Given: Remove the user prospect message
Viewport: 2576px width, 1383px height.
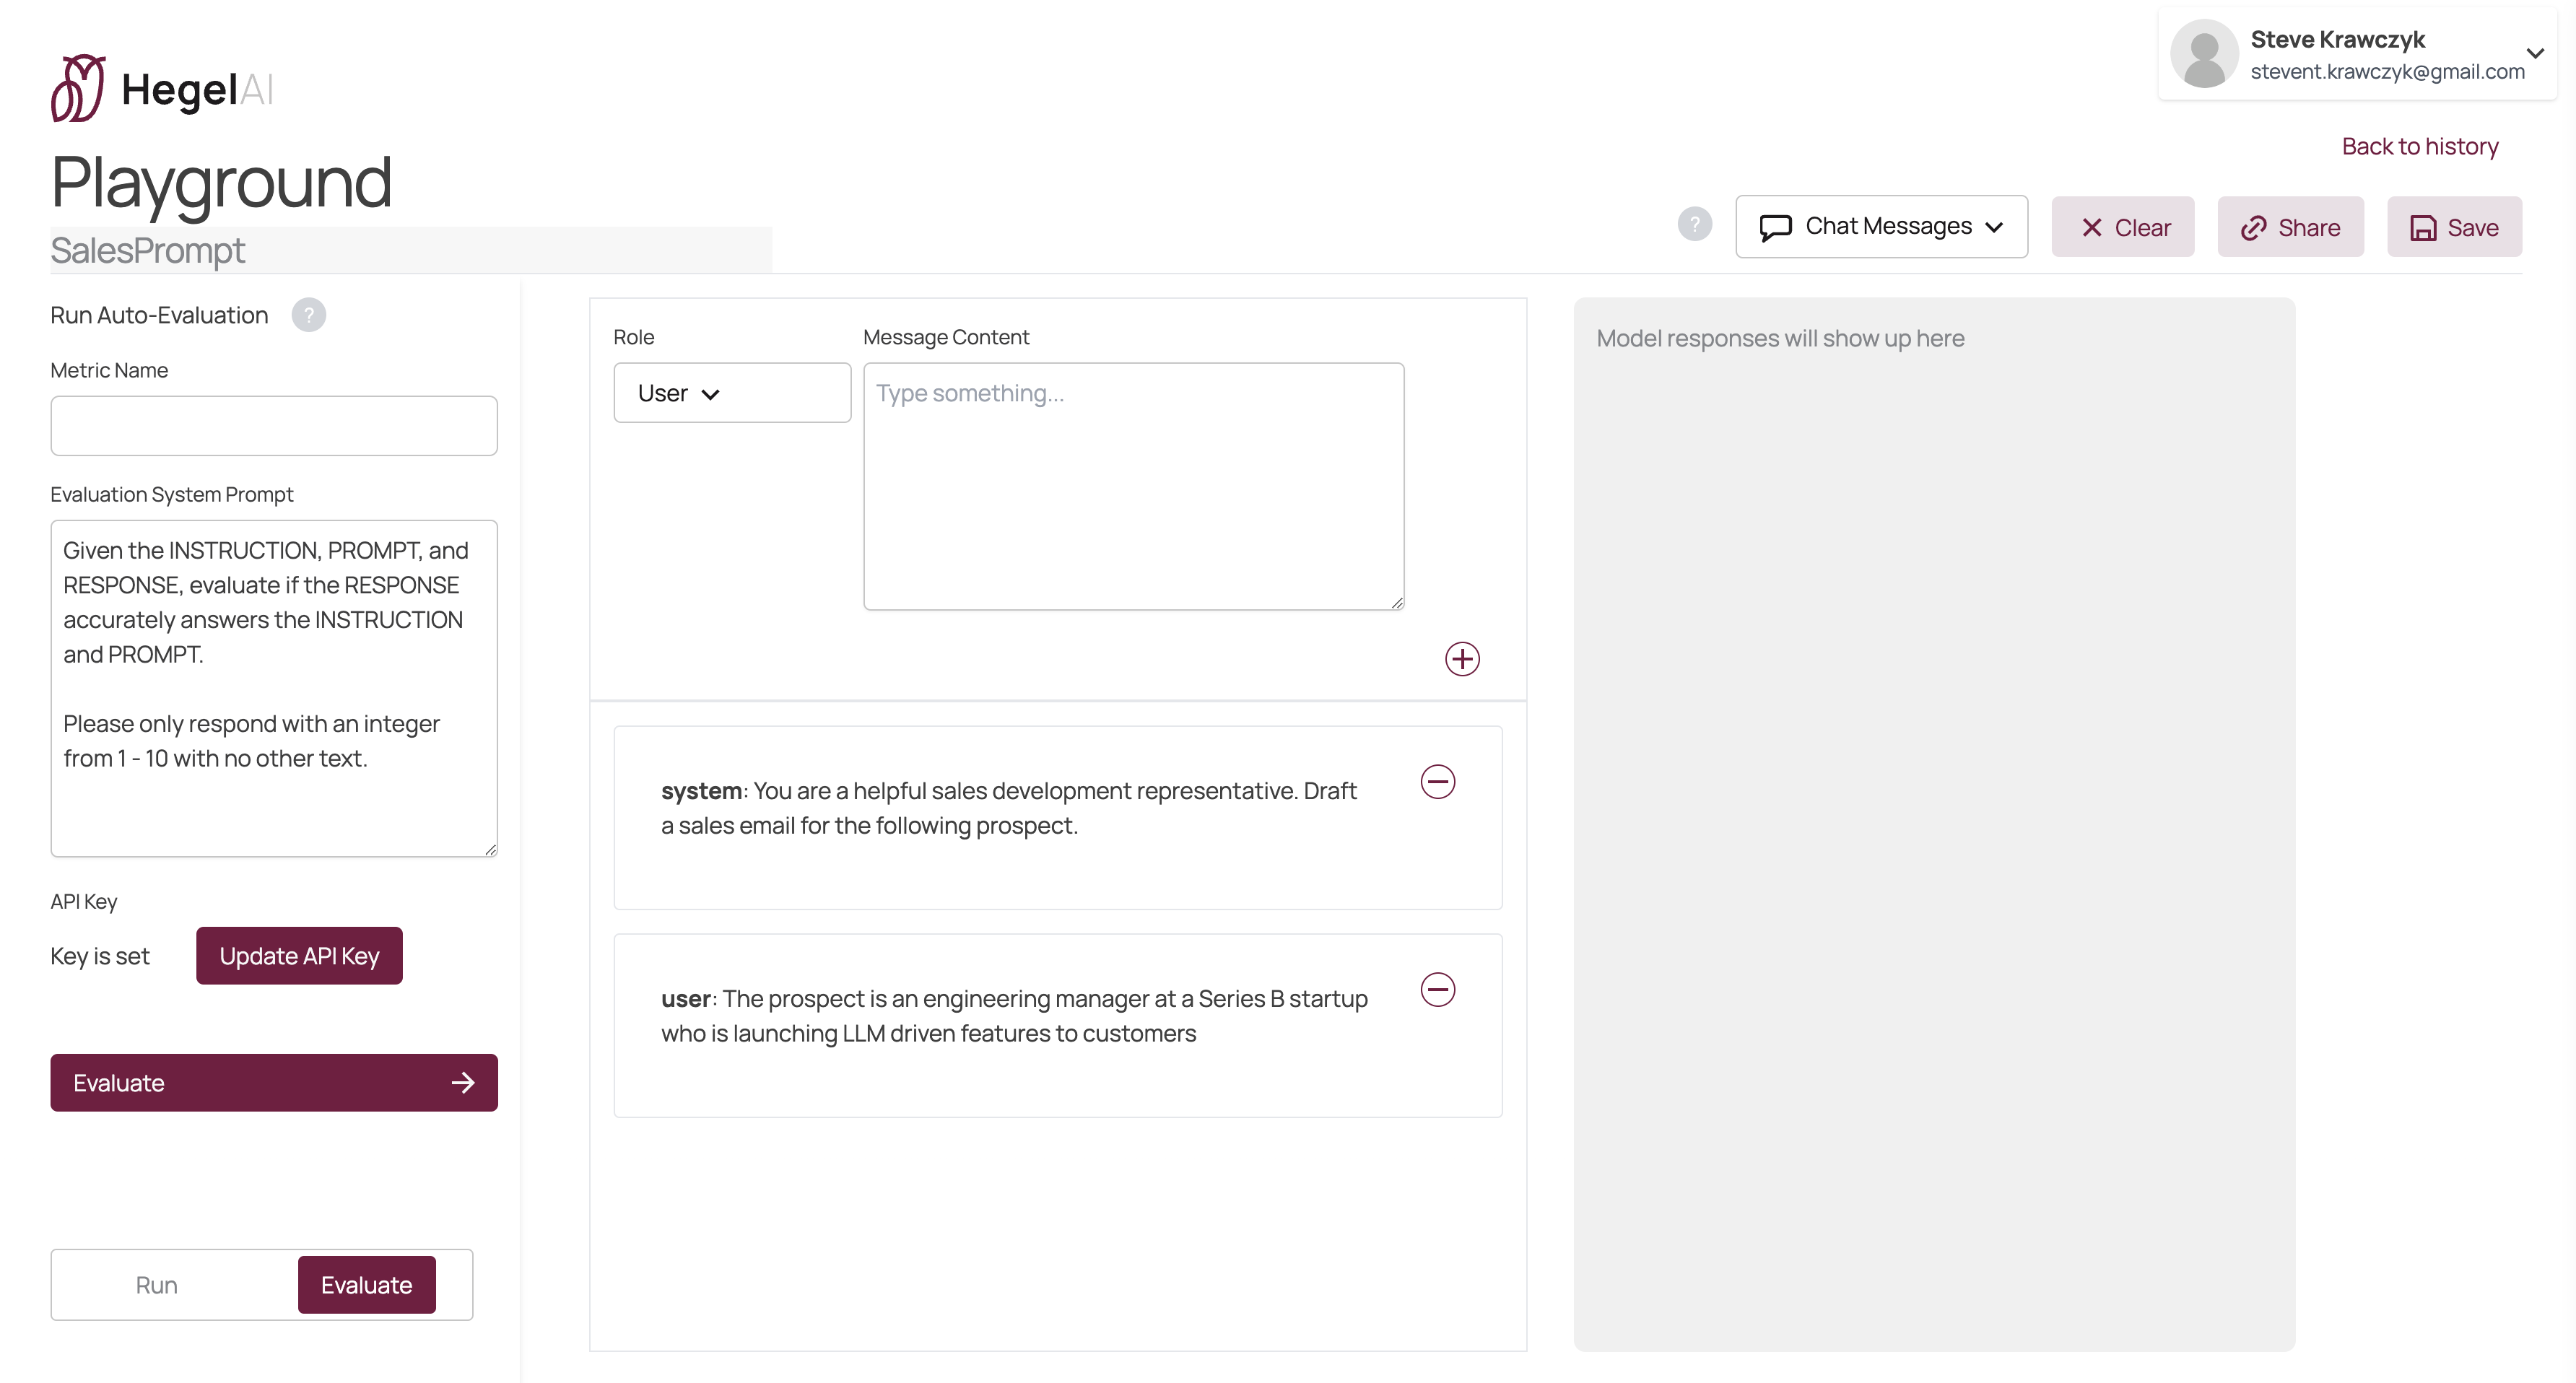Looking at the screenshot, I should (x=1438, y=990).
